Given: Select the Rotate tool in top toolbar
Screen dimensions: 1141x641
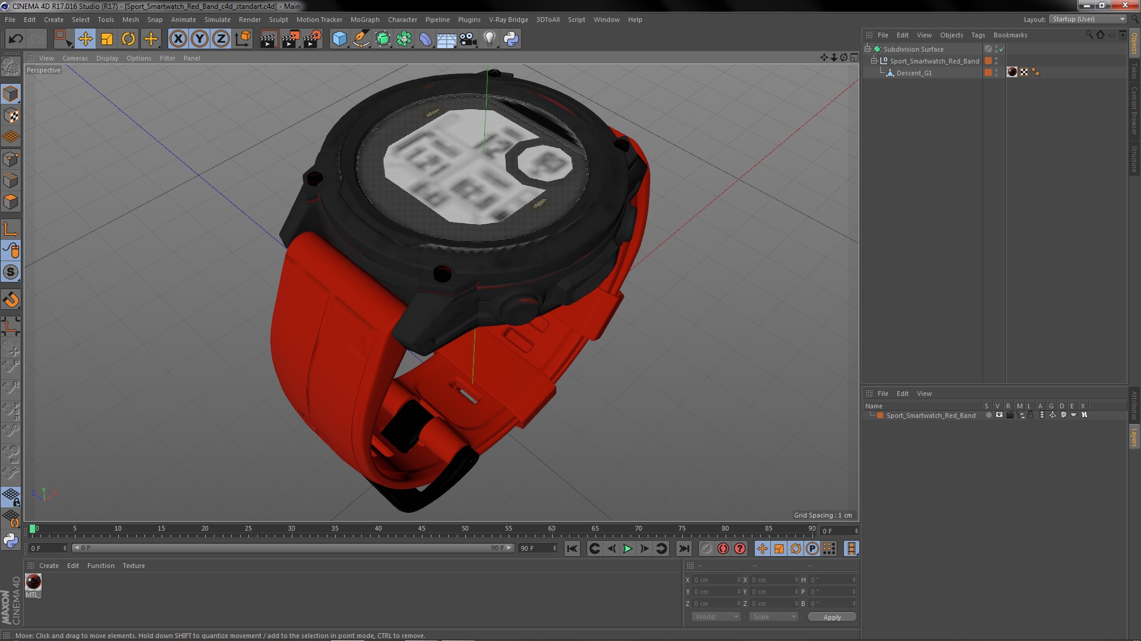Looking at the screenshot, I should 128,39.
